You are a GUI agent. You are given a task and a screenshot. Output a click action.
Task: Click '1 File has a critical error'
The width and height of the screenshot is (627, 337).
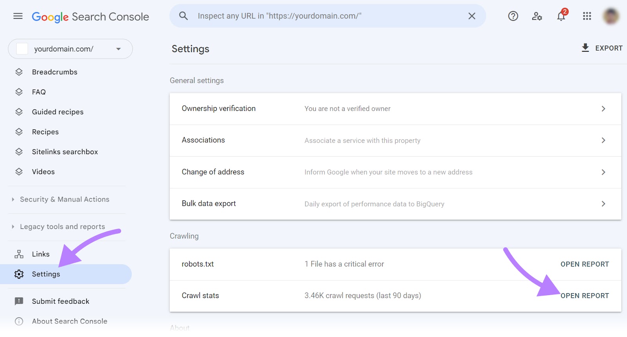tap(344, 264)
